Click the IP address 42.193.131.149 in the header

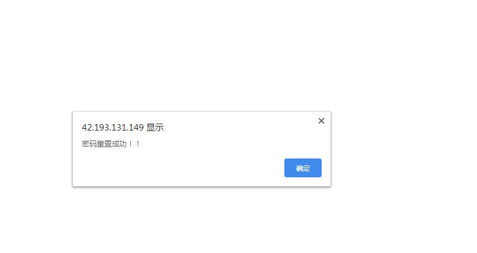(x=112, y=127)
